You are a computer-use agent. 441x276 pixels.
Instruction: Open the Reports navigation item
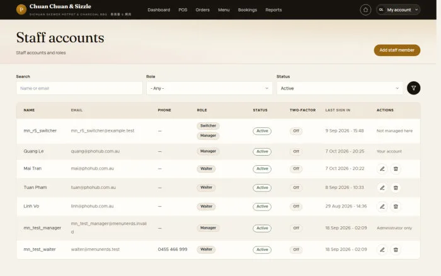273,10
